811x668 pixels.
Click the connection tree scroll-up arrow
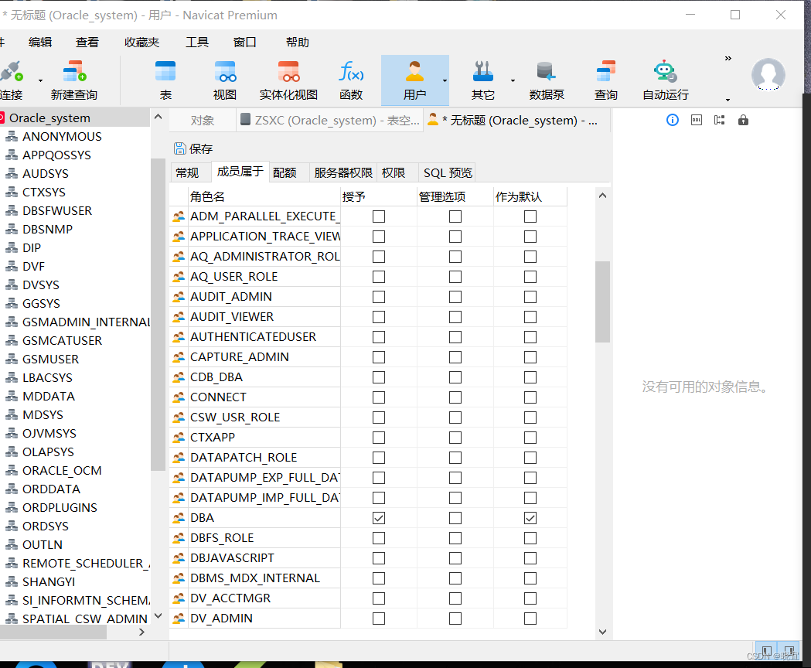(158, 117)
